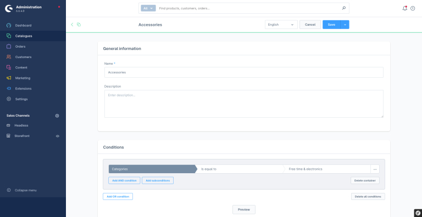
Task: Open the Extensions plug icon
Action: 9,88
